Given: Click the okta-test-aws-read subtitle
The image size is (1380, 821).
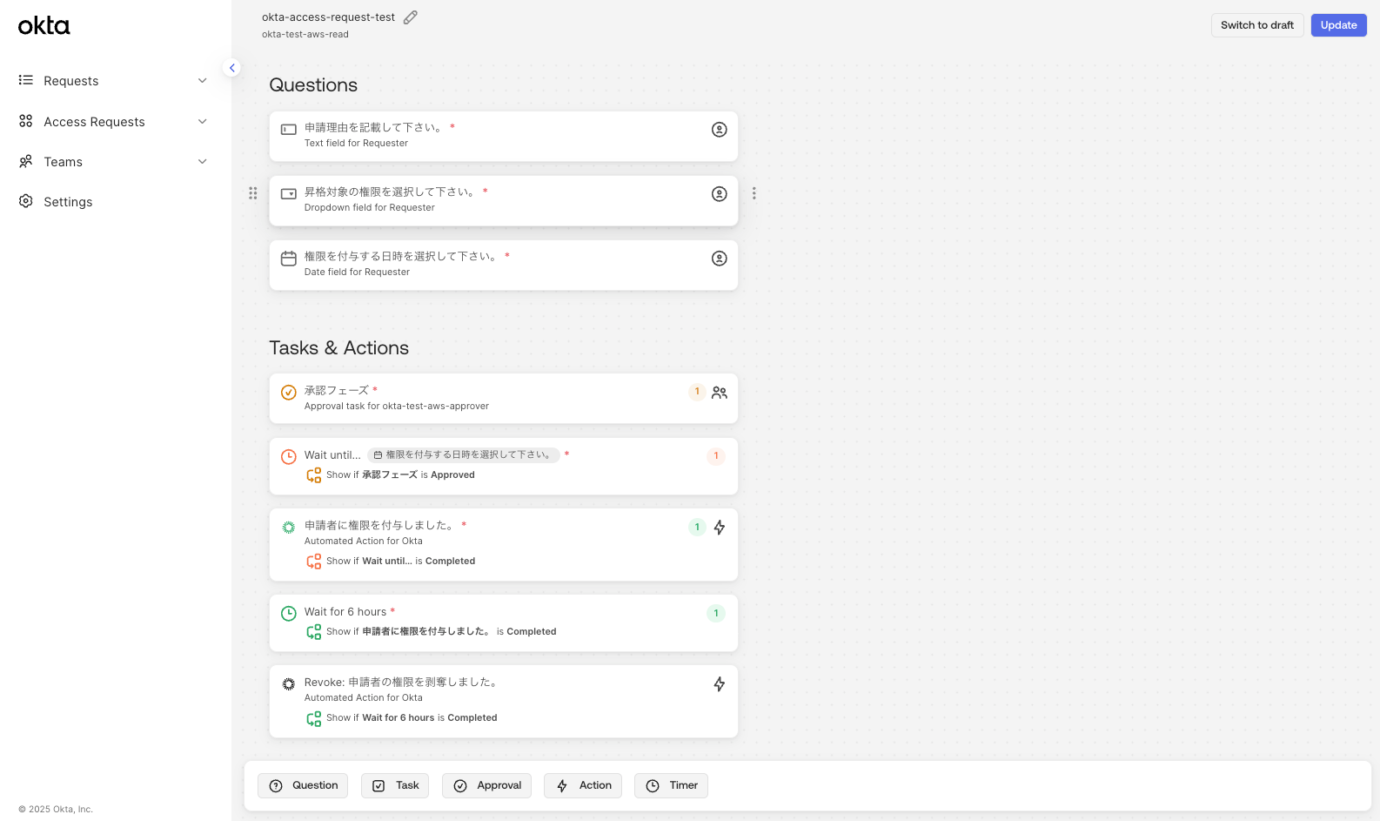Looking at the screenshot, I should click(305, 35).
